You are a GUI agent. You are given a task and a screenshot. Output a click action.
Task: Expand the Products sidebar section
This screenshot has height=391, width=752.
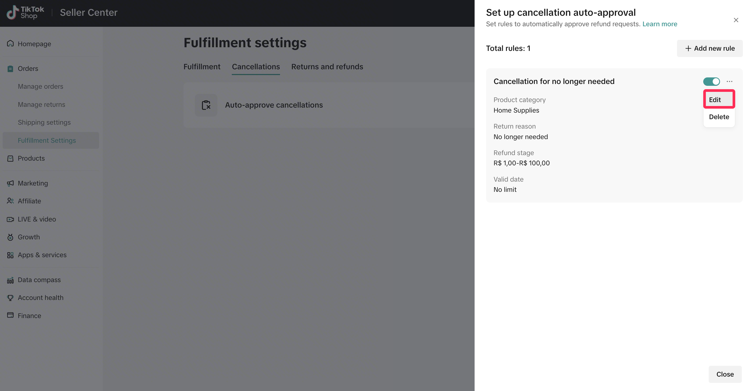click(31, 158)
